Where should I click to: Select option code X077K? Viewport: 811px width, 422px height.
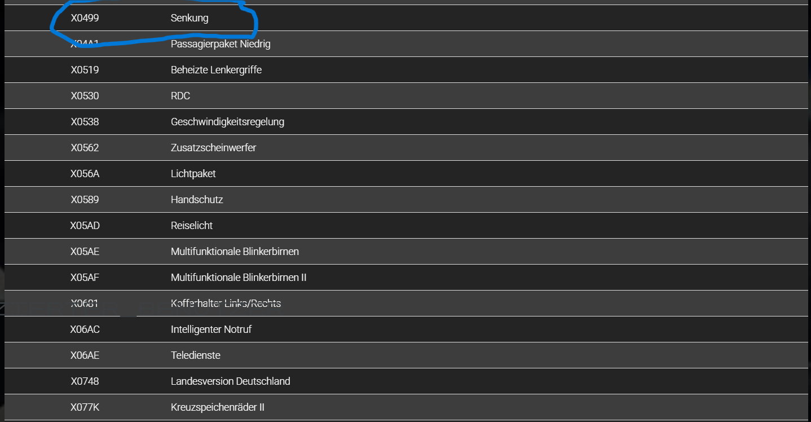click(x=85, y=407)
